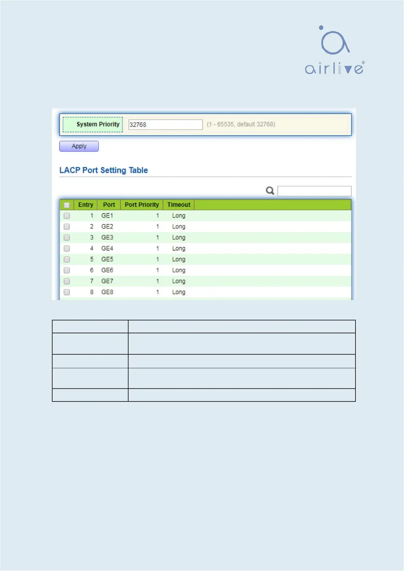Click the System Priority label
Screen dimensions: 404x571
tap(98, 124)
